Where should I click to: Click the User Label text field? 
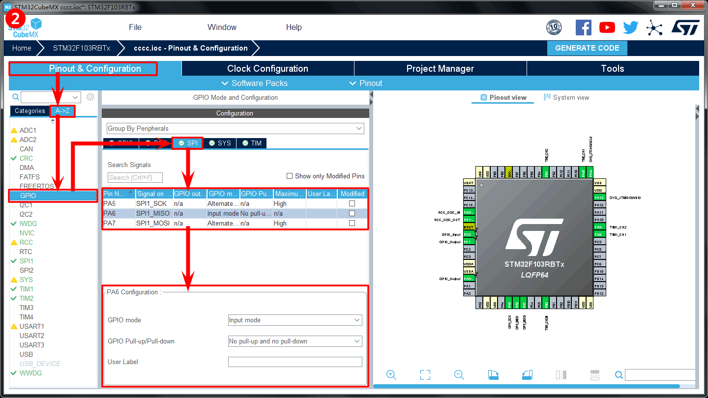pos(295,362)
